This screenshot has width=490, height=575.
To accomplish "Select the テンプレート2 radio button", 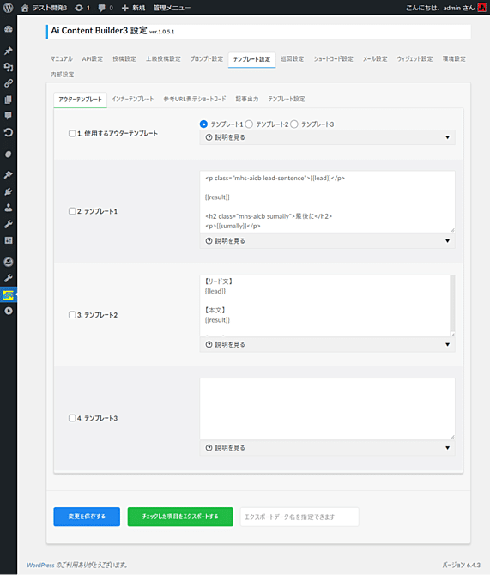I will point(249,124).
